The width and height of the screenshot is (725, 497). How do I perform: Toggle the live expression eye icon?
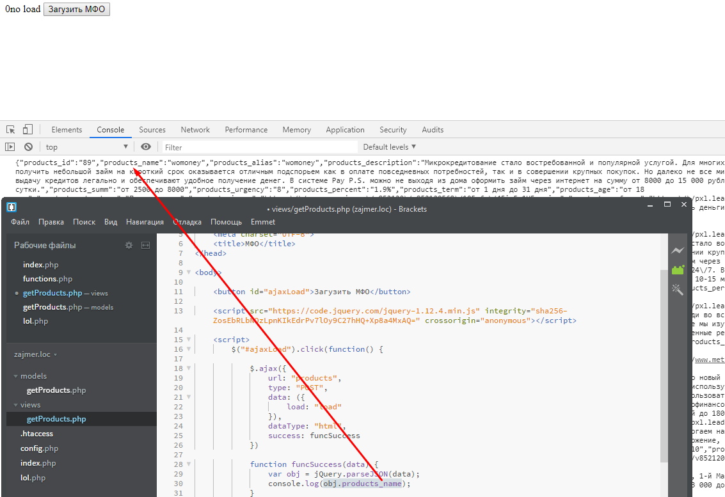(146, 147)
